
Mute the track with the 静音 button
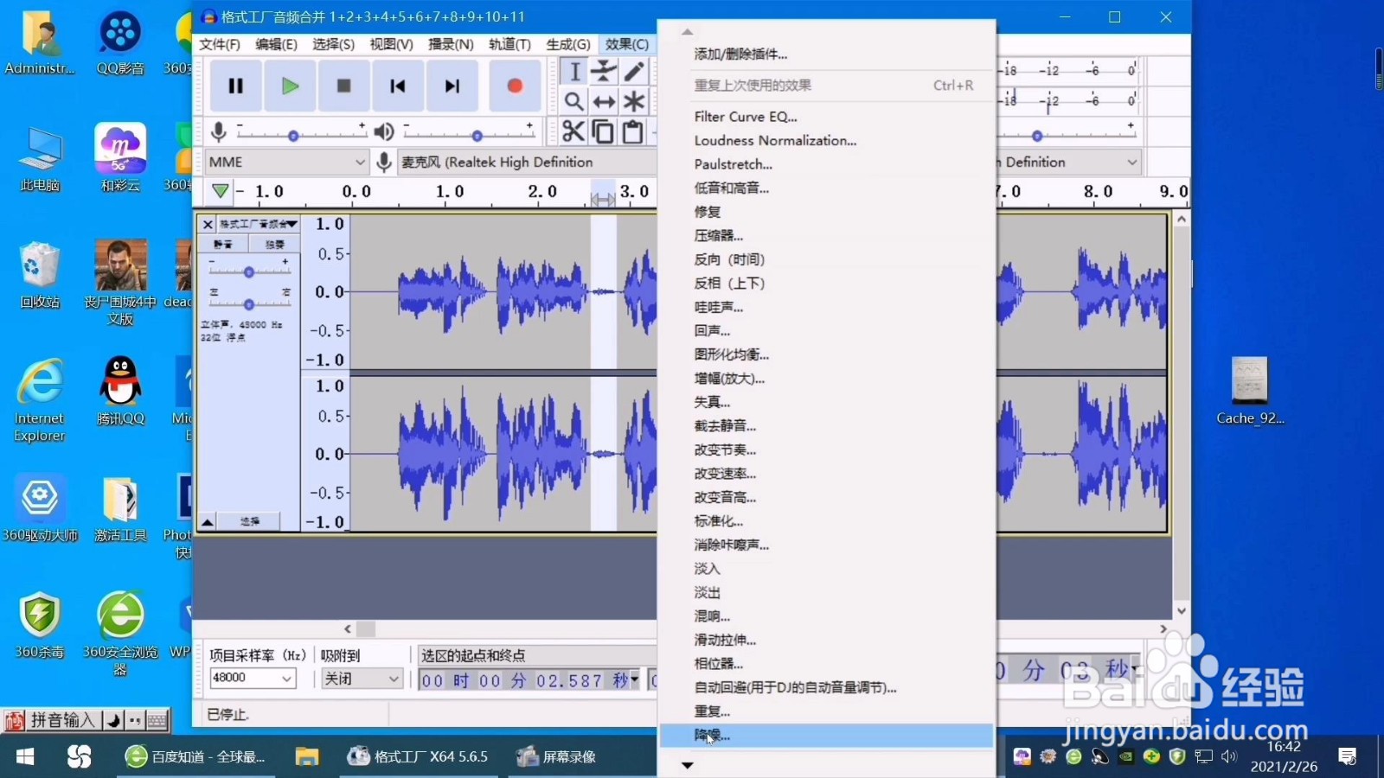click(x=223, y=244)
